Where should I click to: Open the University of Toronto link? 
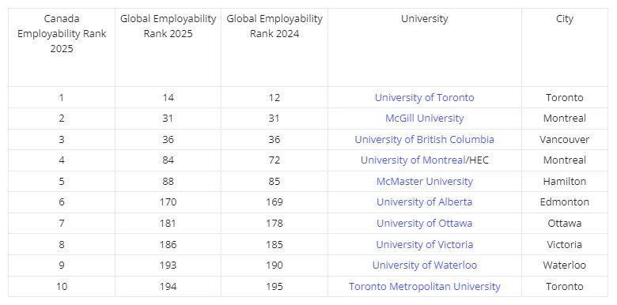tap(424, 97)
